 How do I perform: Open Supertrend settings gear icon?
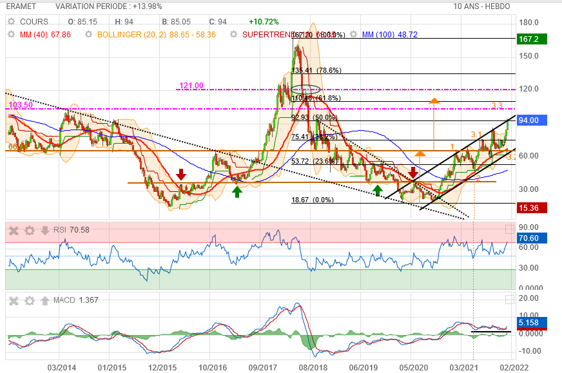(x=234, y=34)
